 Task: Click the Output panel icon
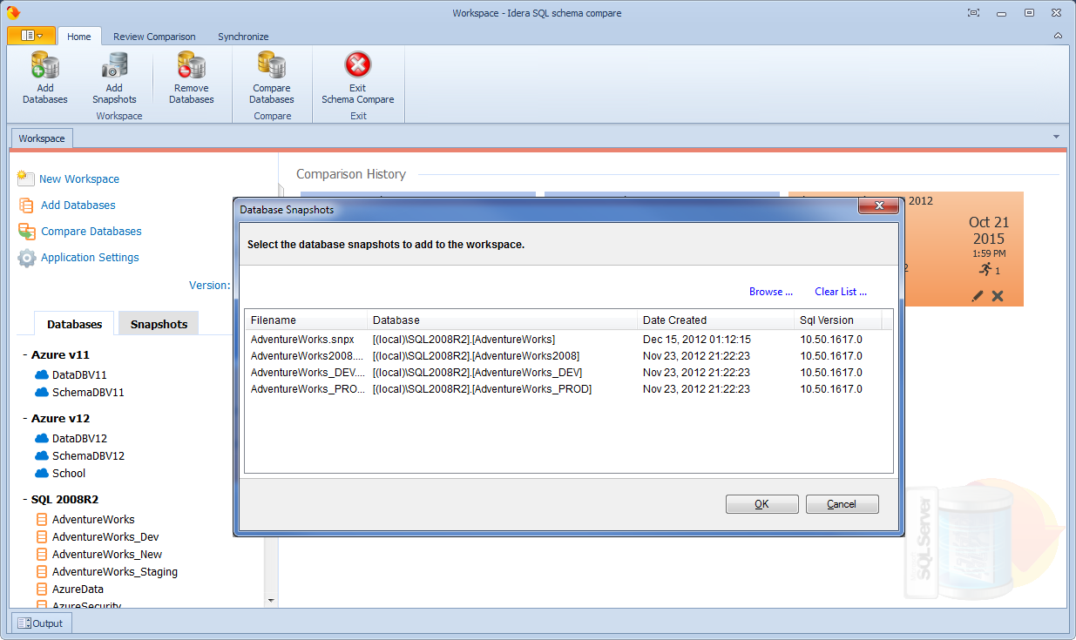tap(24, 623)
